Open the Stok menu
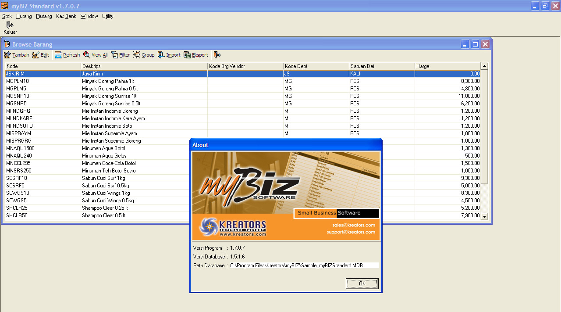Screen dimensions: 561x312 pos(7,16)
